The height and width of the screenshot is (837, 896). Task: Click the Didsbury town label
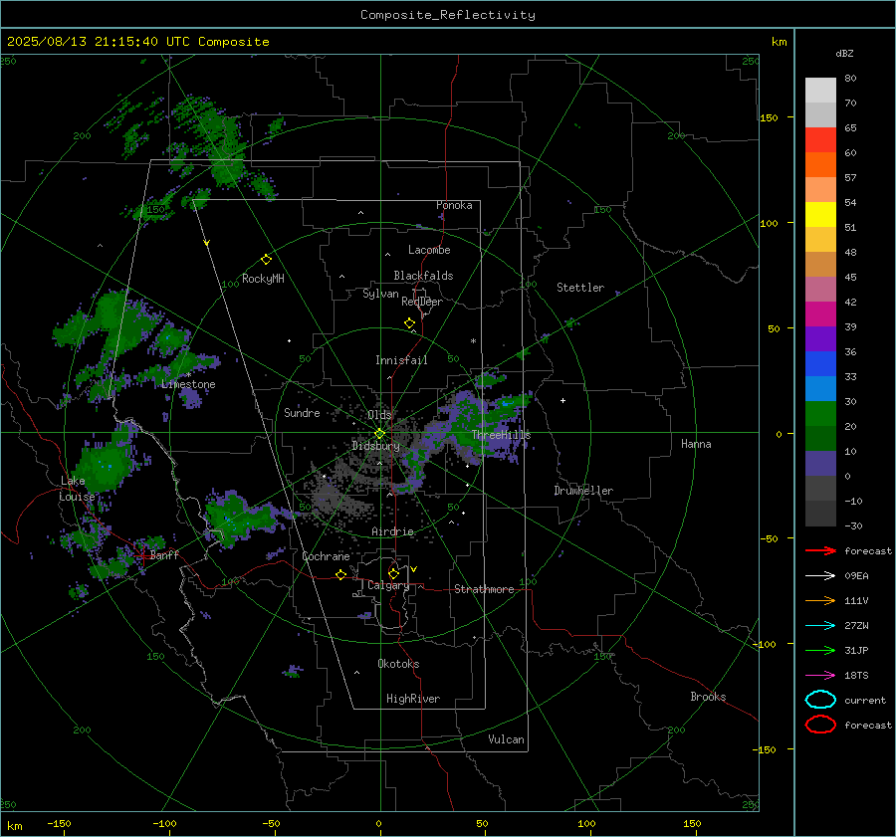click(x=375, y=446)
